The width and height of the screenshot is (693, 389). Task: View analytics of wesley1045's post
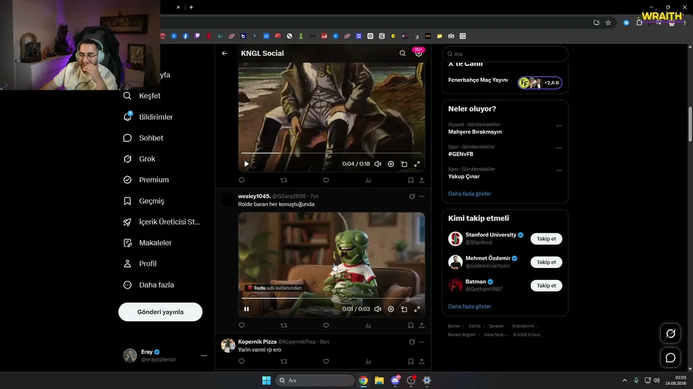point(368,325)
